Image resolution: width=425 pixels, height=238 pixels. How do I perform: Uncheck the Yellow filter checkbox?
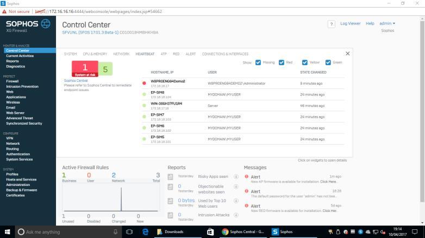(x=305, y=62)
